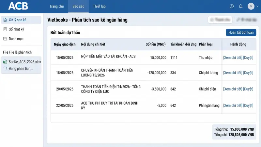Screen dimensions: 261x147
Task: Select the -5,000 amount cell
Action: (161, 106)
